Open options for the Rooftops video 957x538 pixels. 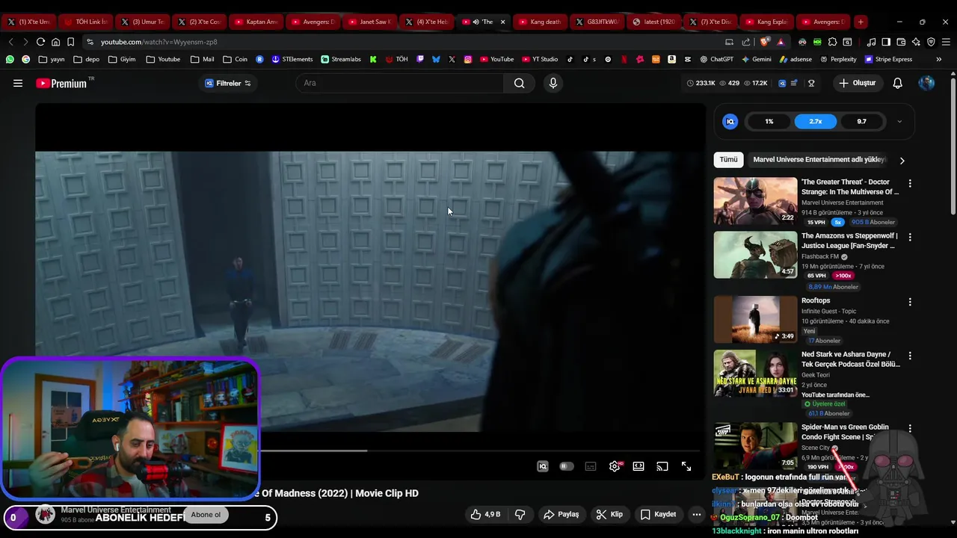910,302
